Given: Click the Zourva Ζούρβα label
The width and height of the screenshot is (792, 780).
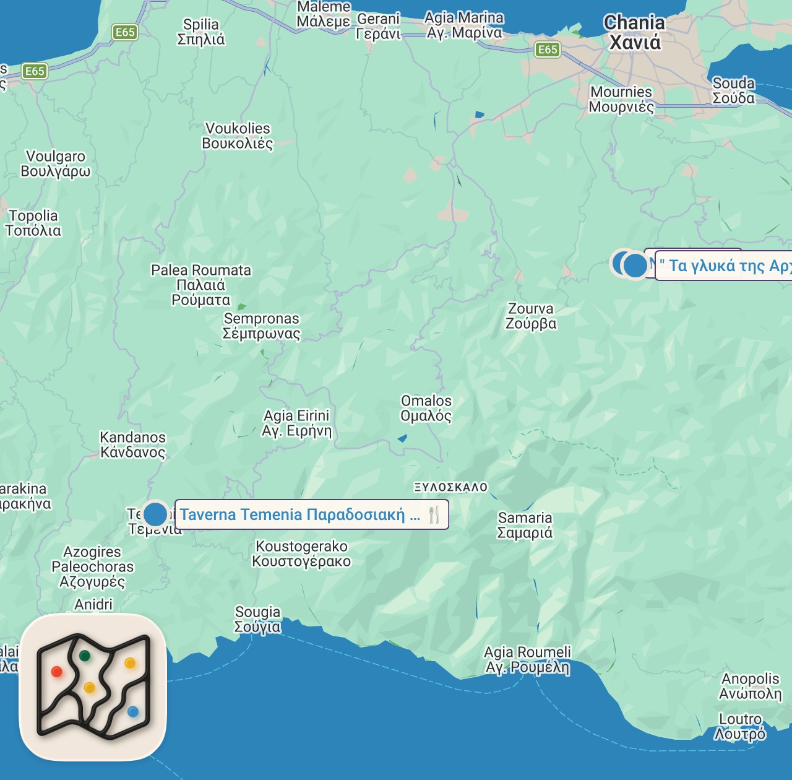Looking at the screenshot, I should (x=531, y=316).
